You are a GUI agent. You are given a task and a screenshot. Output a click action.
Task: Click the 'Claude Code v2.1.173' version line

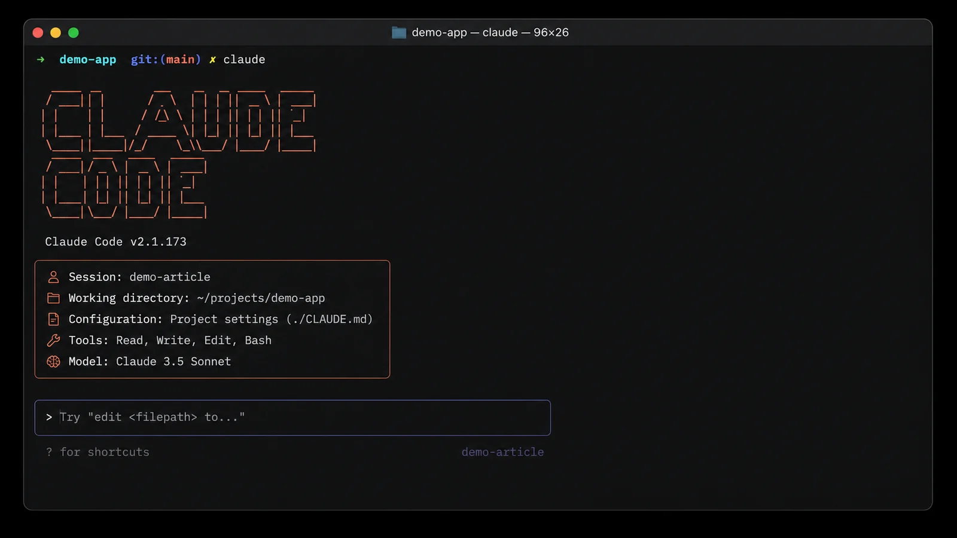[115, 242]
